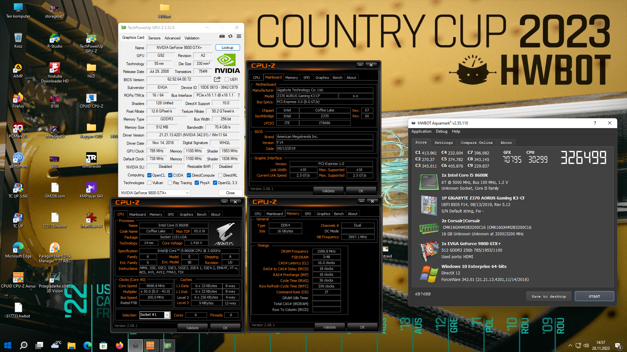Open Socket #1 selection dropdown in CPU-Z
This screenshot has width=627, height=352.
pyautogui.click(x=155, y=315)
